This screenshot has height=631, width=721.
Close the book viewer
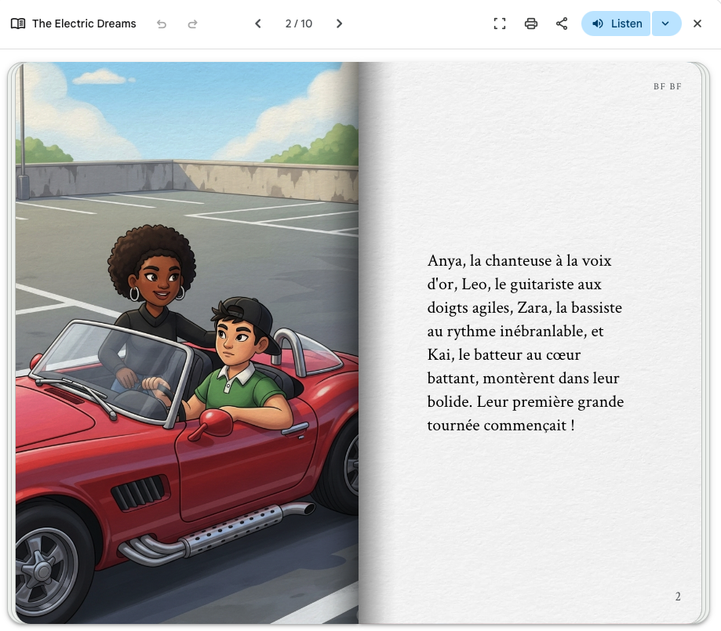[x=697, y=24]
